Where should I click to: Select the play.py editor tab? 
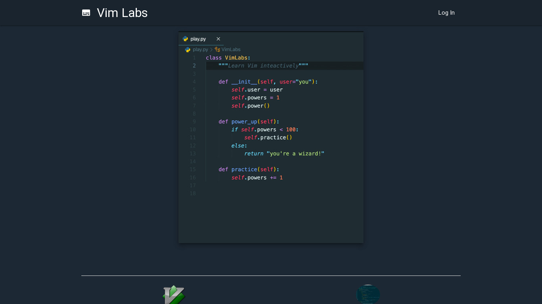[x=201, y=39]
